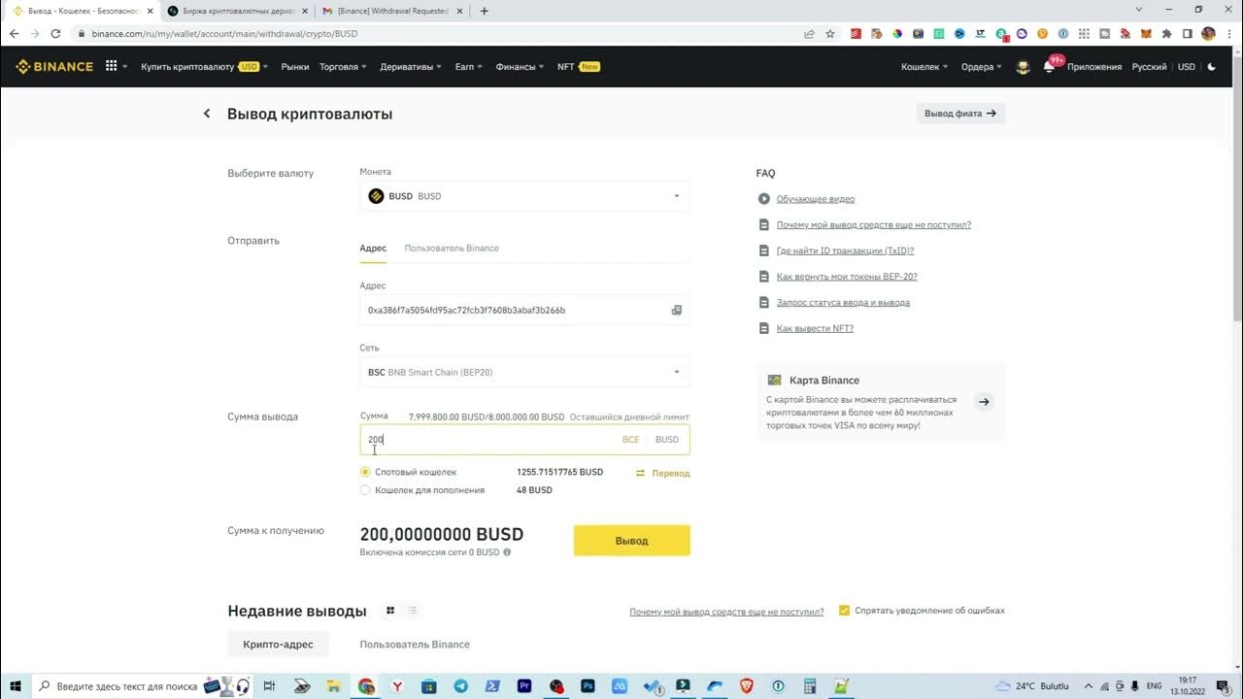Open a new browser tab with plus
1243x699 pixels.
485,11
